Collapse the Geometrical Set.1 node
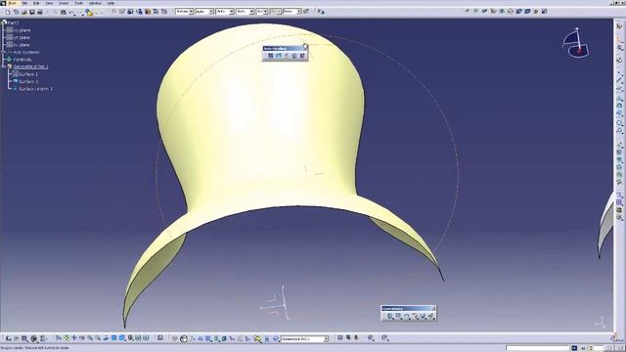The height and width of the screenshot is (352, 626). 4,66
